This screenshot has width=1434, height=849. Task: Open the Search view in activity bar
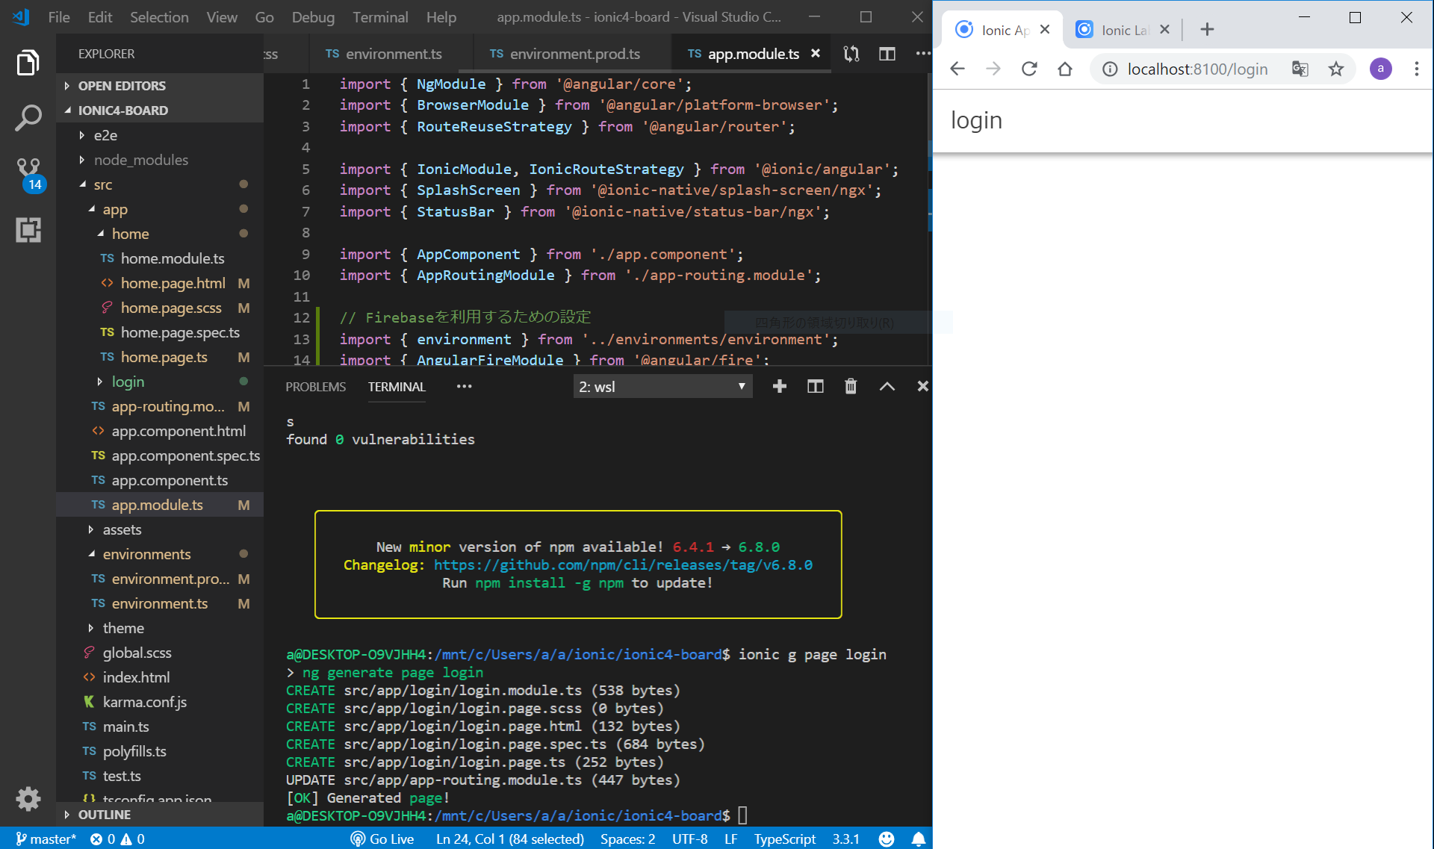coord(28,118)
